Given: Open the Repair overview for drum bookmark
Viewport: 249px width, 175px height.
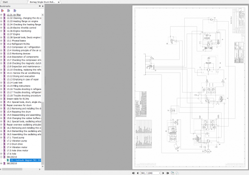Looking at the screenshot, I should coord(19,105).
